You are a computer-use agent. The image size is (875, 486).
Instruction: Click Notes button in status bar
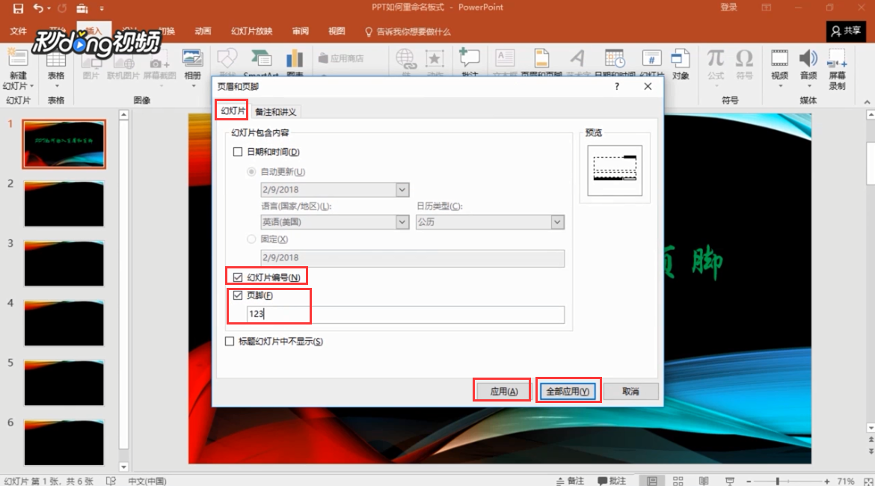[571, 481]
